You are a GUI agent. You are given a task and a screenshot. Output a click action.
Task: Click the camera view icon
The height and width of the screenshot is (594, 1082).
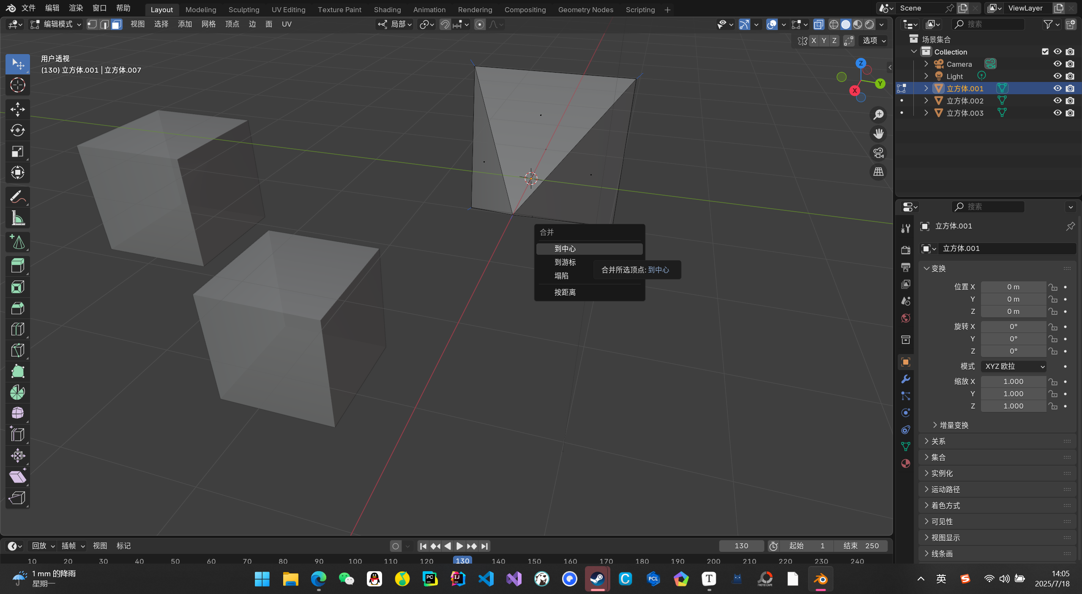click(878, 153)
